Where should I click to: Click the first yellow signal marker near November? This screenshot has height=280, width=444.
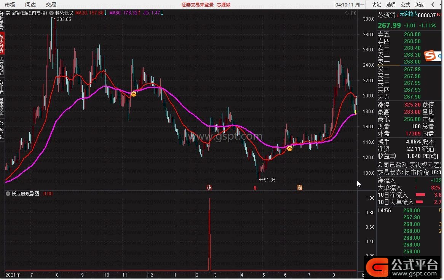click(133, 94)
